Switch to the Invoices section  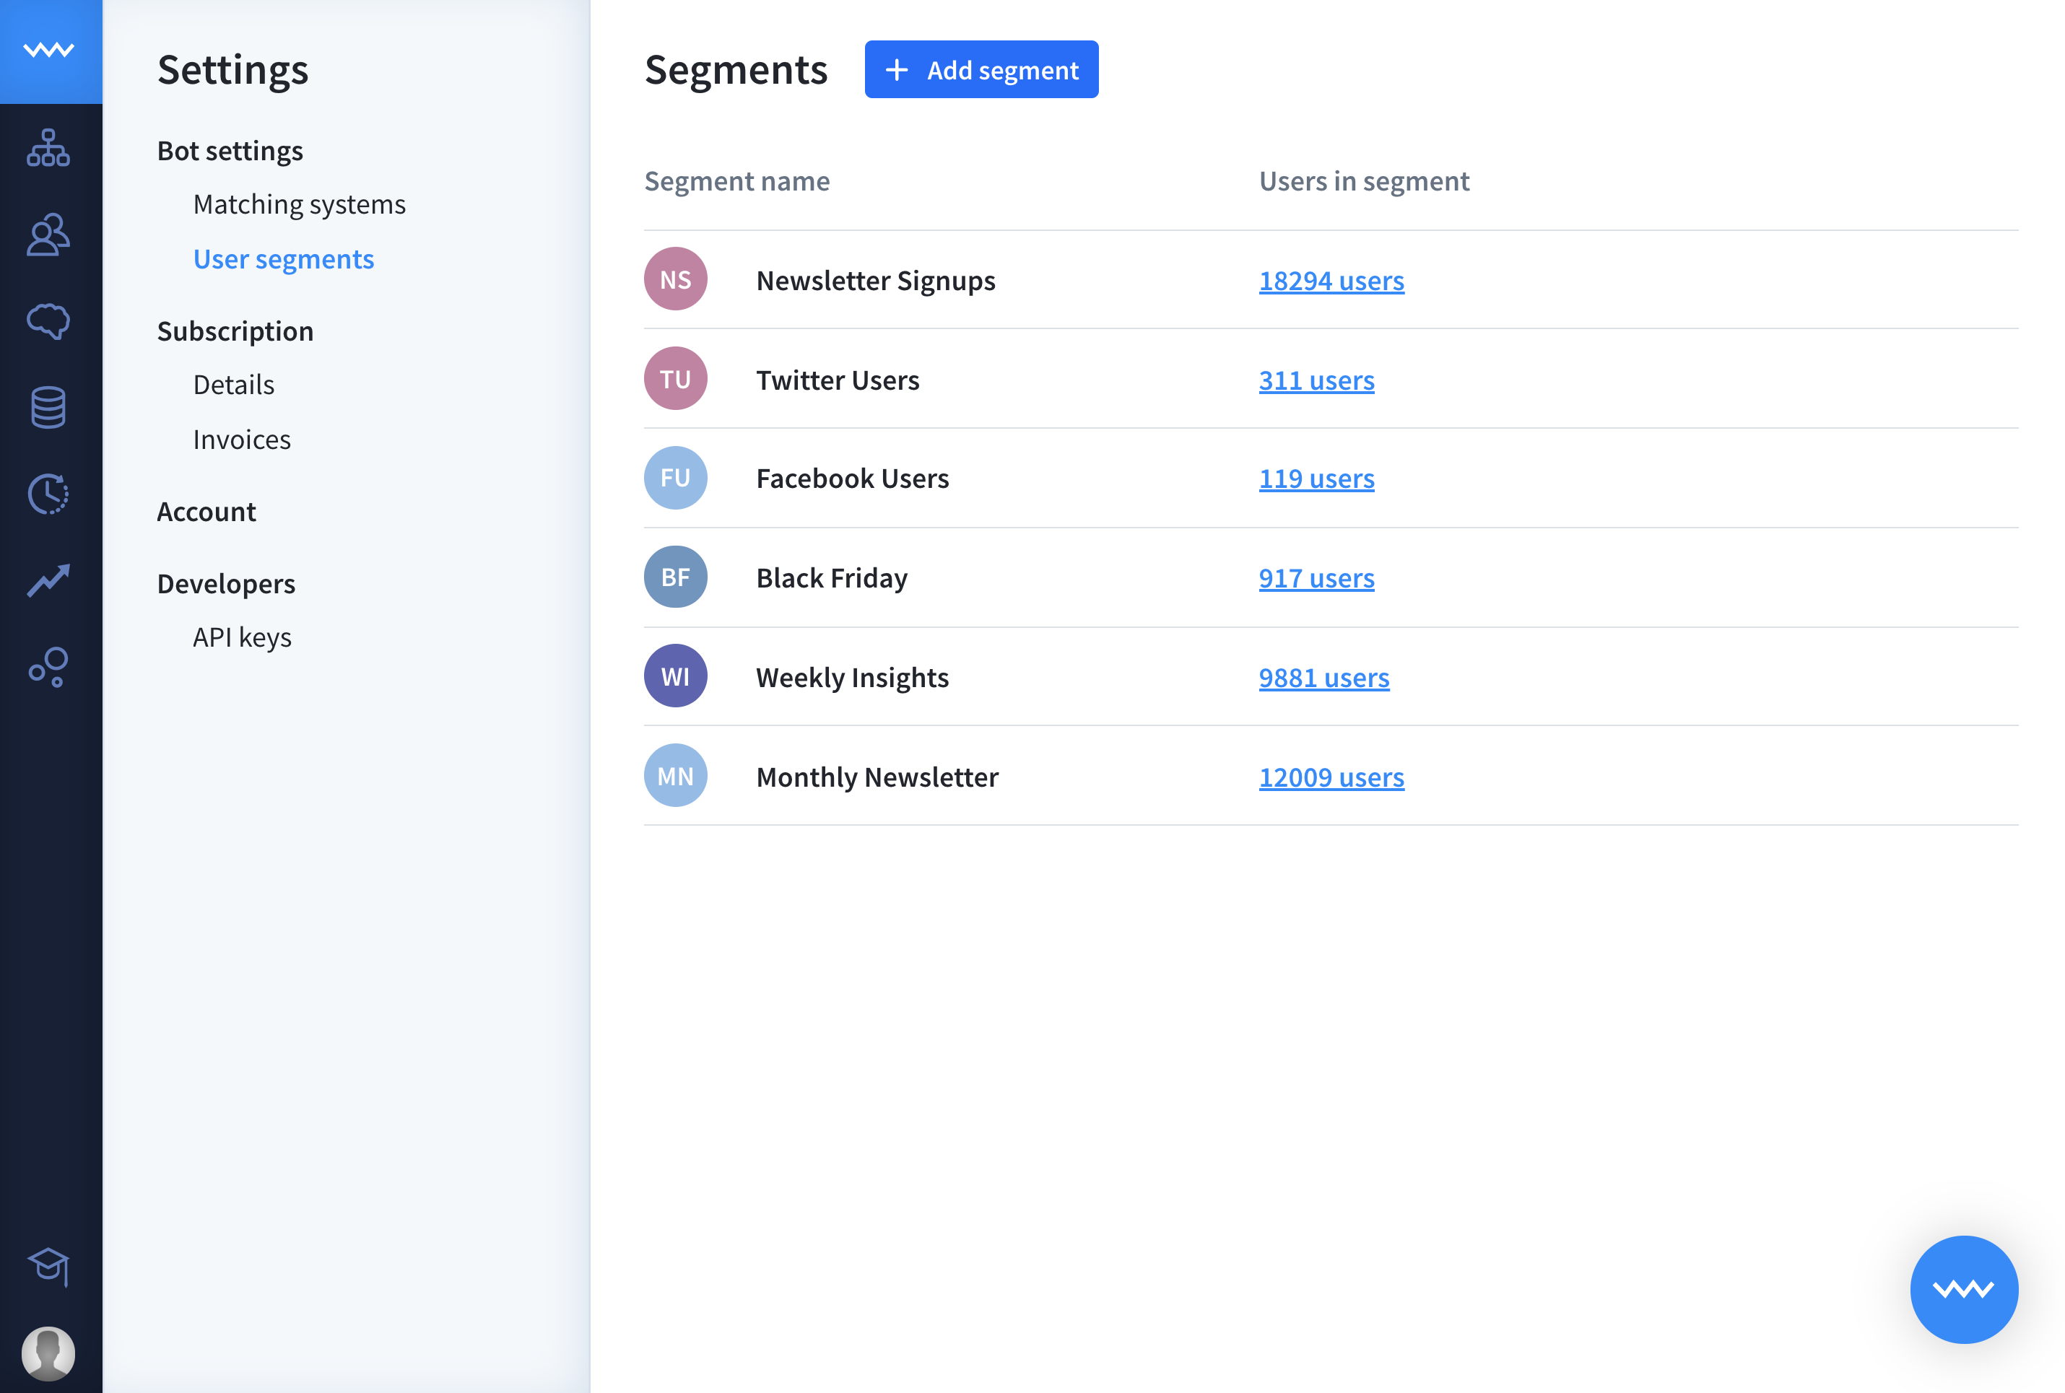pyautogui.click(x=241, y=438)
